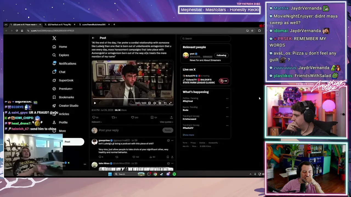
Task: Like the gosuprime reply
Action: [x=134, y=157]
